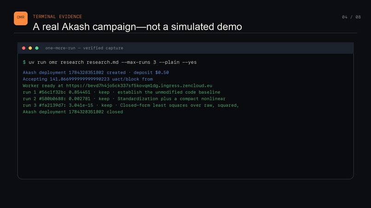
Task: Click the orange OMR logo badge
Action: (21, 18)
